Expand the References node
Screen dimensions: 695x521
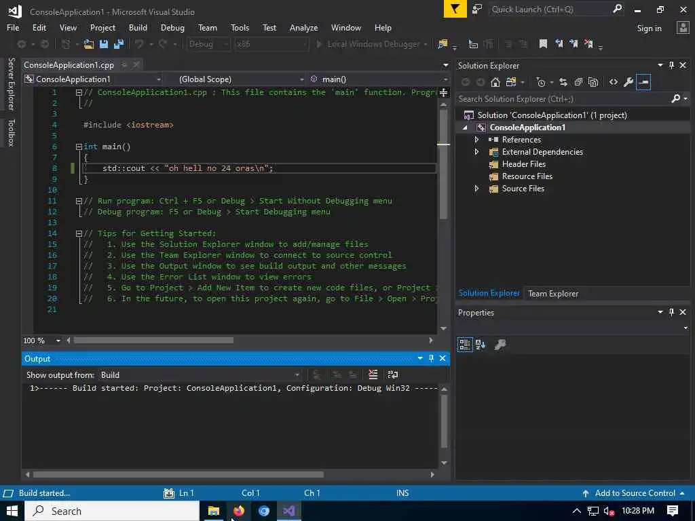476,140
